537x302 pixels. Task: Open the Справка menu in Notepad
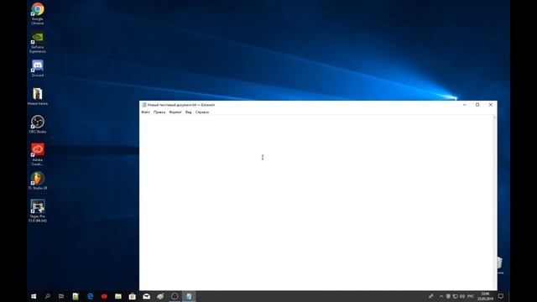[x=202, y=112]
